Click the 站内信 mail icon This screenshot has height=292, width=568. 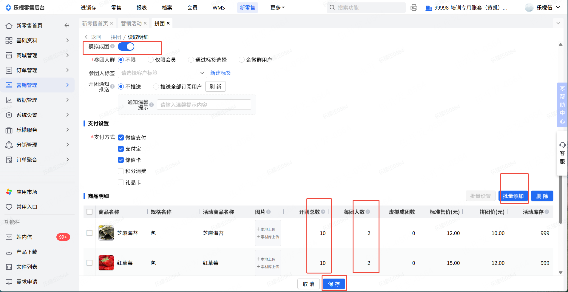pyautogui.click(x=9, y=237)
